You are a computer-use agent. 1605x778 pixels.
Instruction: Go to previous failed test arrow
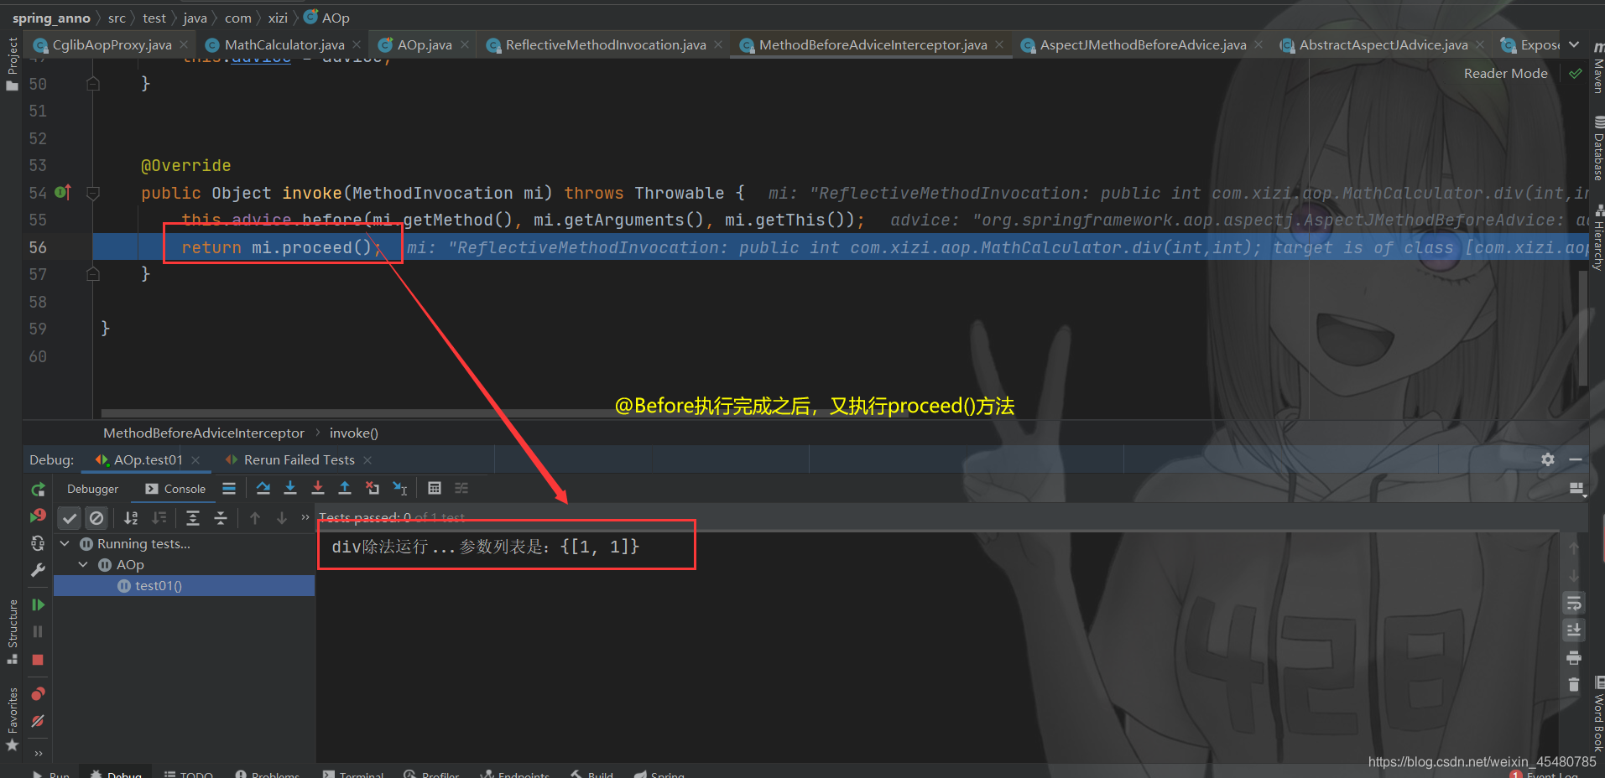coord(255,518)
